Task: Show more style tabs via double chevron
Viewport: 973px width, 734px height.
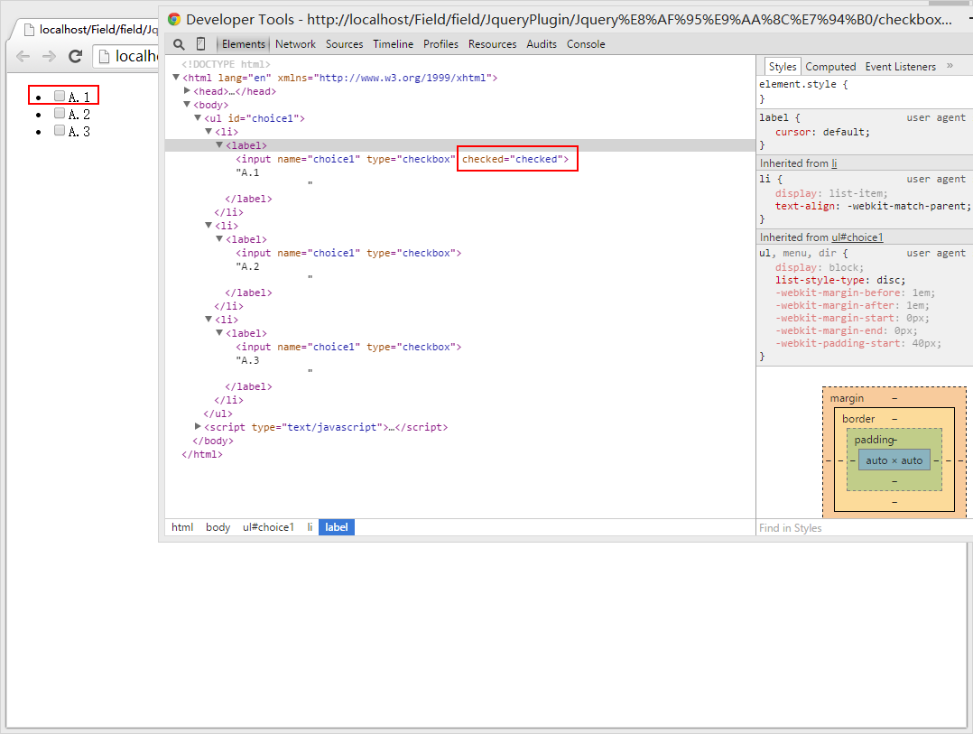Action: point(950,65)
